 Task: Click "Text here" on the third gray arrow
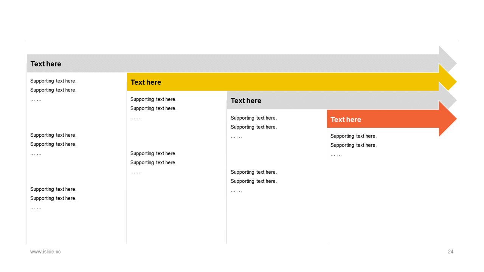point(246,100)
